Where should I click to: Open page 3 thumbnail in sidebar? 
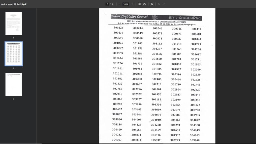pos(14,84)
